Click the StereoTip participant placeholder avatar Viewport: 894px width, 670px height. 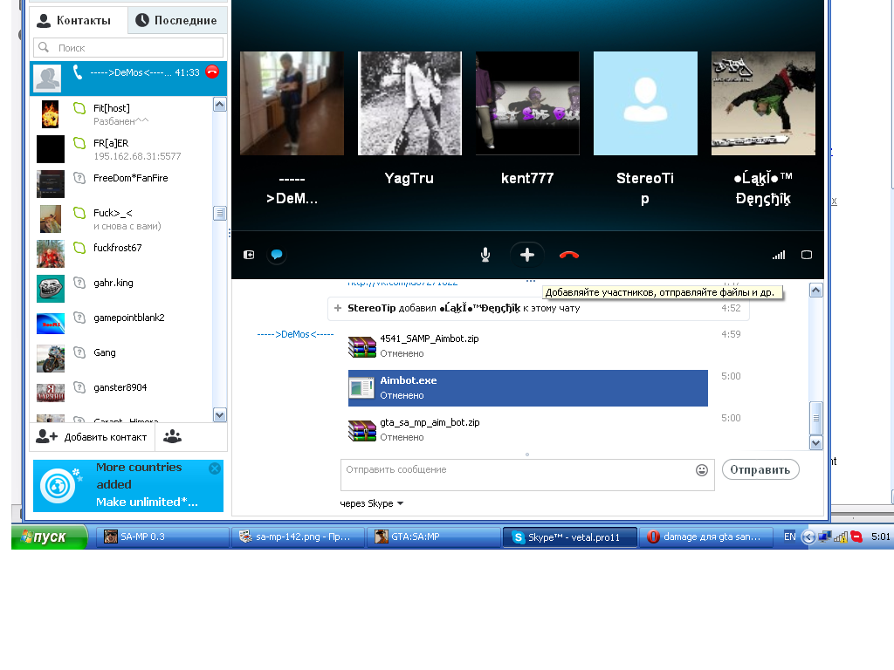tap(645, 103)
